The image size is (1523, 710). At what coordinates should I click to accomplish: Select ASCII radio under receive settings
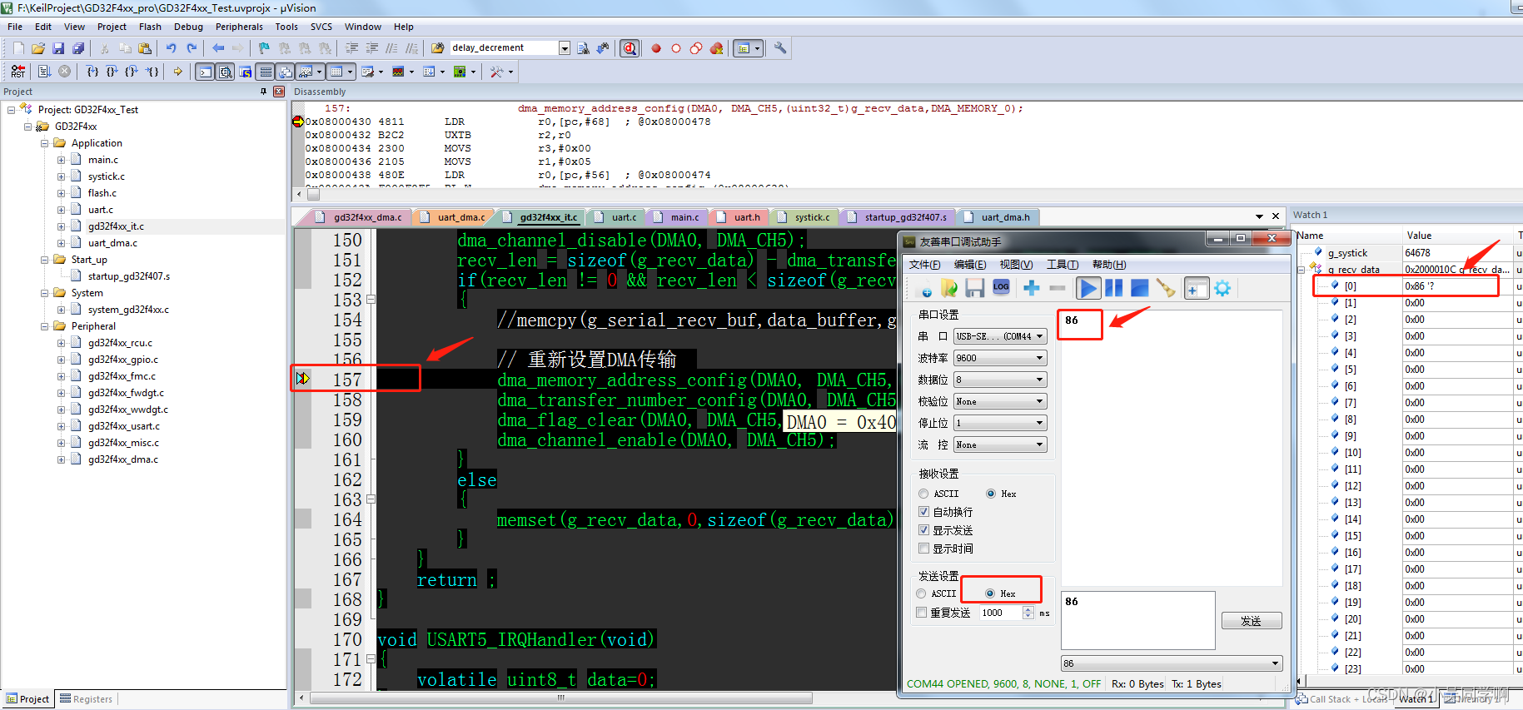point(923,494)
